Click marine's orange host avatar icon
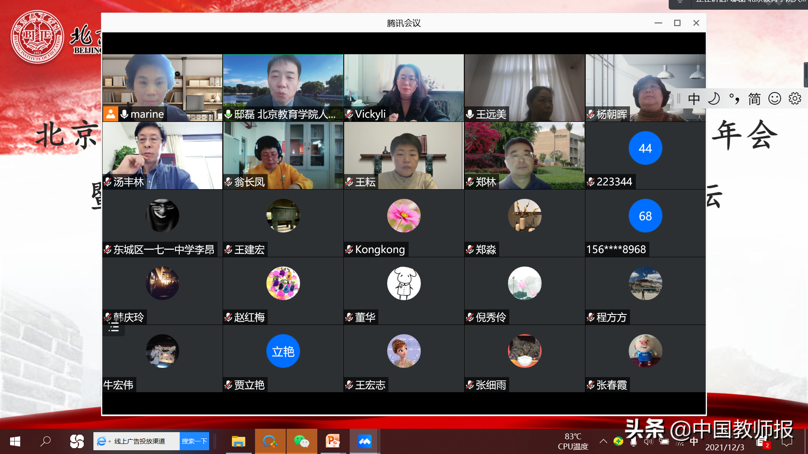 point(111,114)
